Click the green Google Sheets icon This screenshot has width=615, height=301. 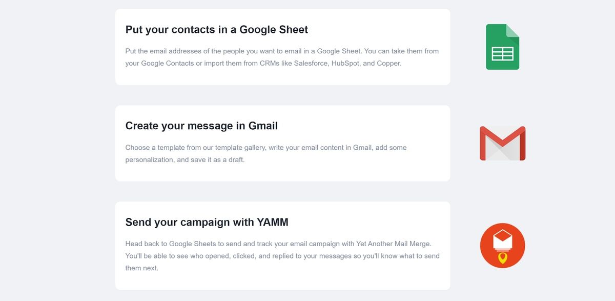502,47
